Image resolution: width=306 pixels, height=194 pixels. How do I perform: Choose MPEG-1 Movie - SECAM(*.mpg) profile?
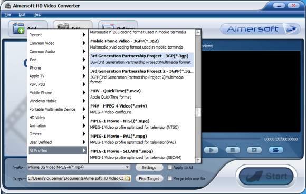(142, 154)
